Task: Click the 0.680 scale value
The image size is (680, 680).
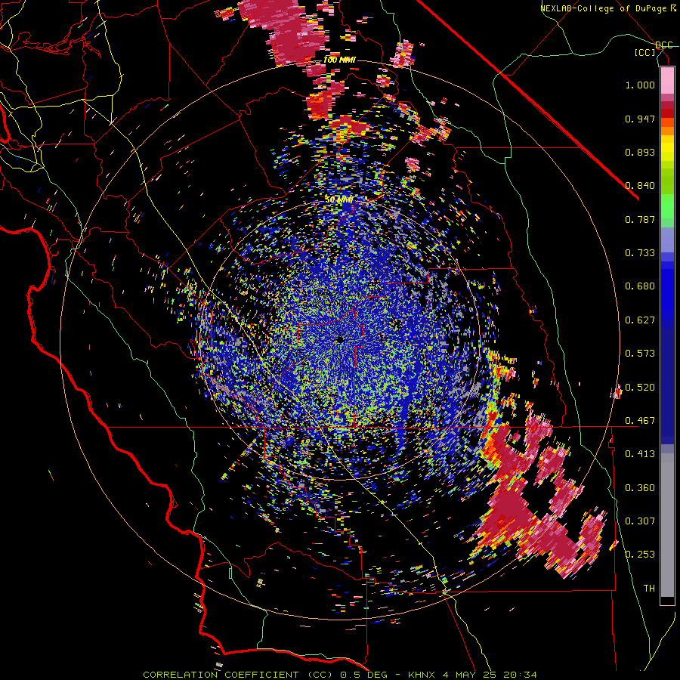Action: (640, 286)
